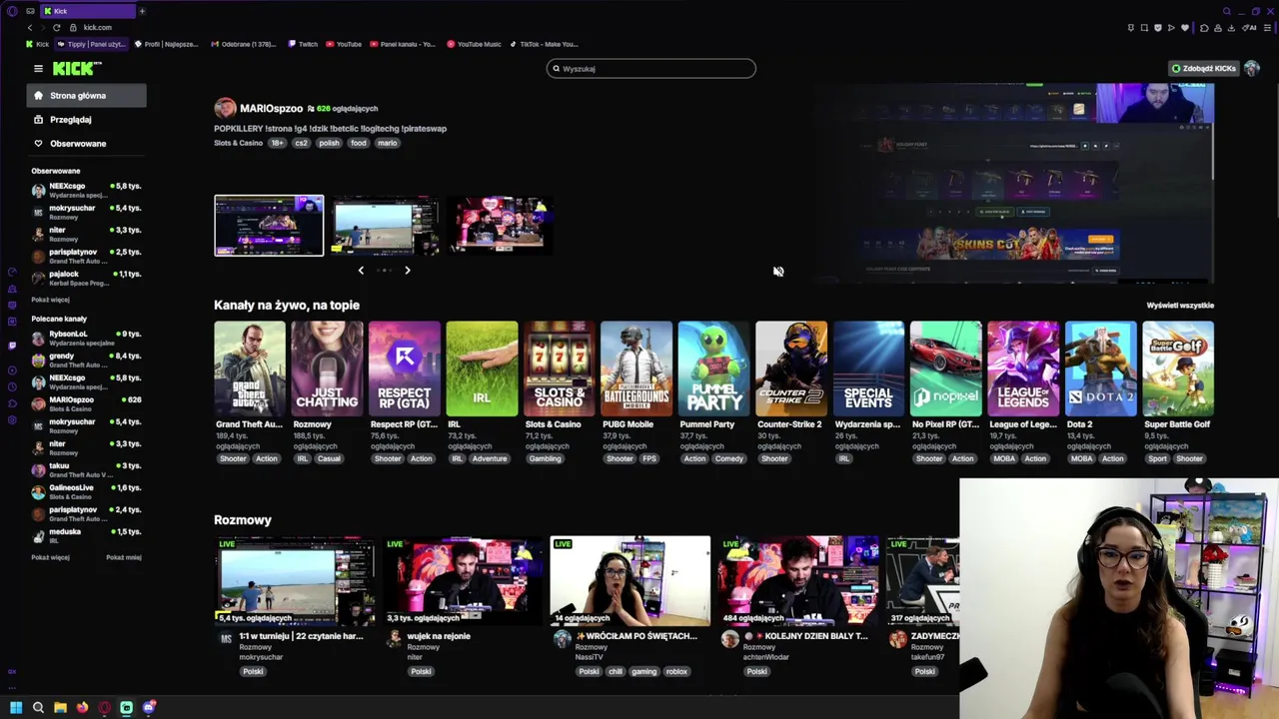This screenshot has width=1279, height=719.
Task: Click the polish tag on featured stream
Action: [329, 143]
